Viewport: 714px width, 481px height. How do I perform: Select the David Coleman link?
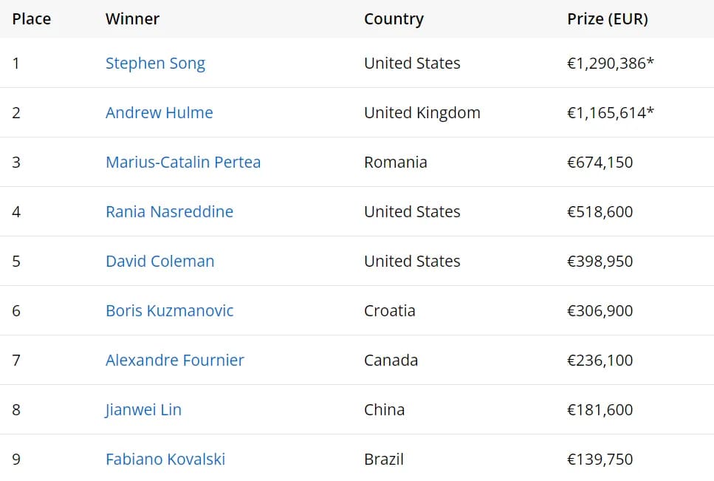click(159, 261)
